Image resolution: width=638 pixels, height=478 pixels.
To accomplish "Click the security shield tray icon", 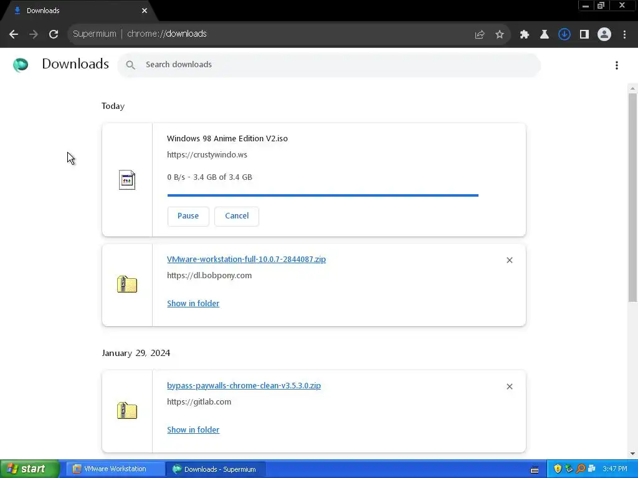I will [x=558, y=469].
